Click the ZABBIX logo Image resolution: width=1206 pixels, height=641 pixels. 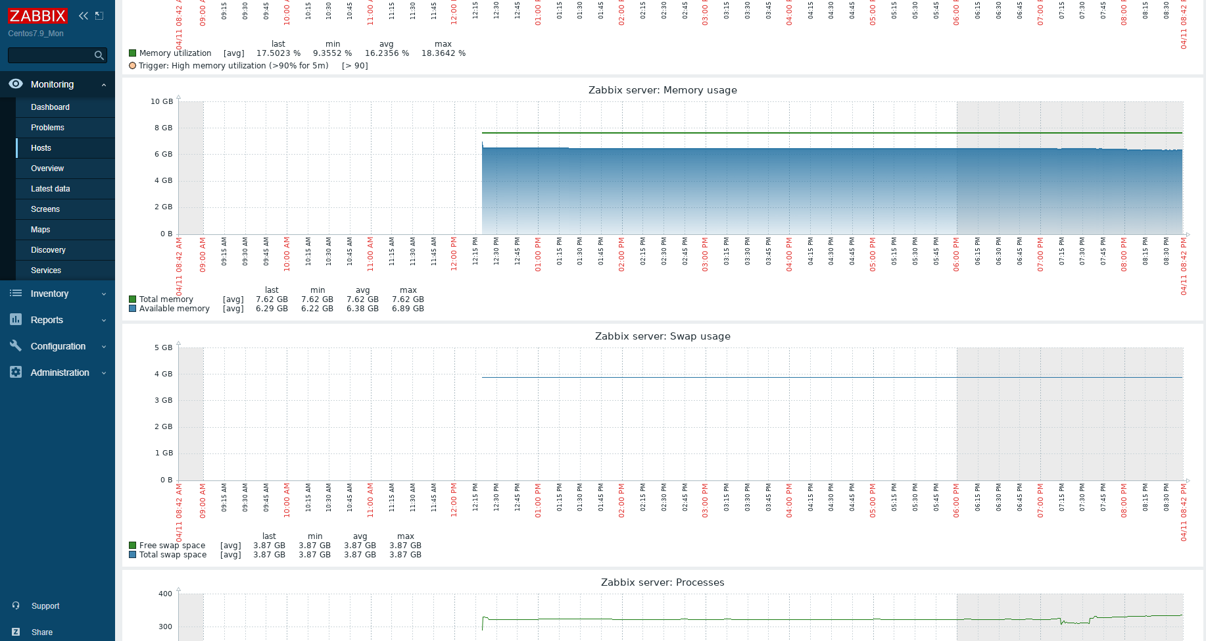[38, 16]
